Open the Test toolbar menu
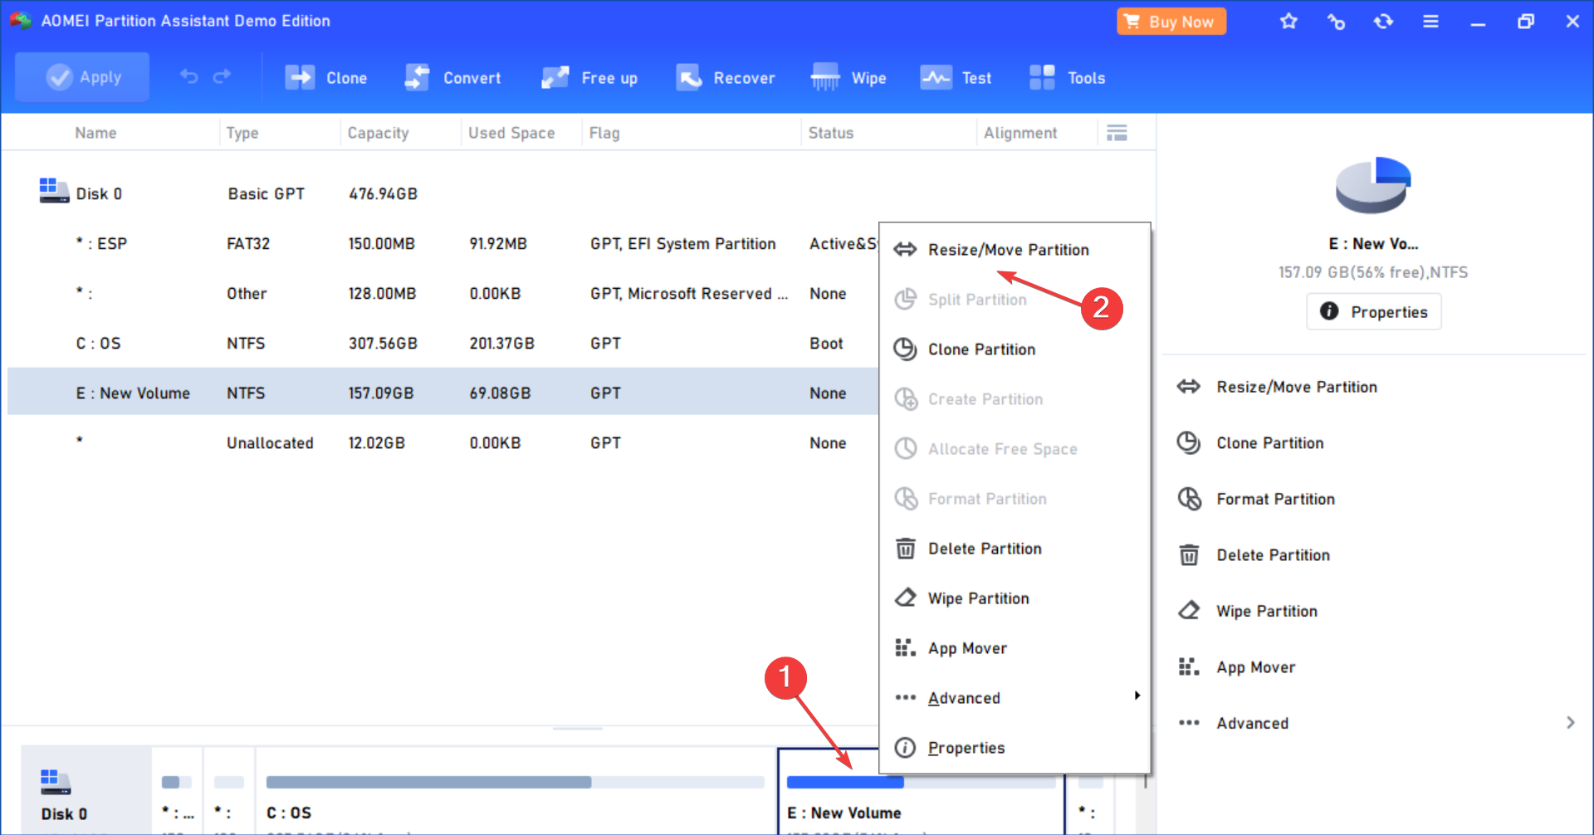Screen dimensions: 1594x835 tap(956, 78)
